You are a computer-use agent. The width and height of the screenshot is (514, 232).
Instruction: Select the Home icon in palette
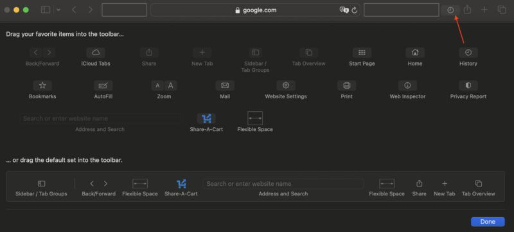pos(415,53)
